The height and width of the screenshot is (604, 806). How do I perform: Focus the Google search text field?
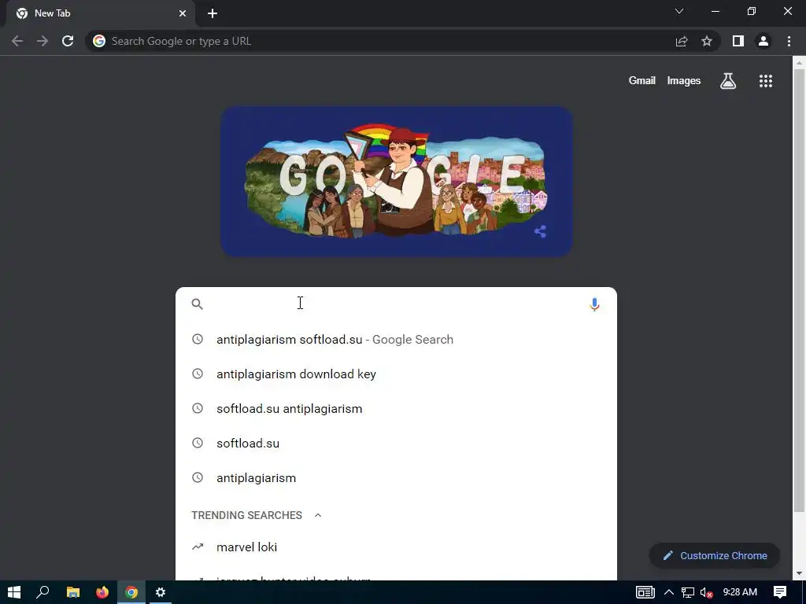396,304
